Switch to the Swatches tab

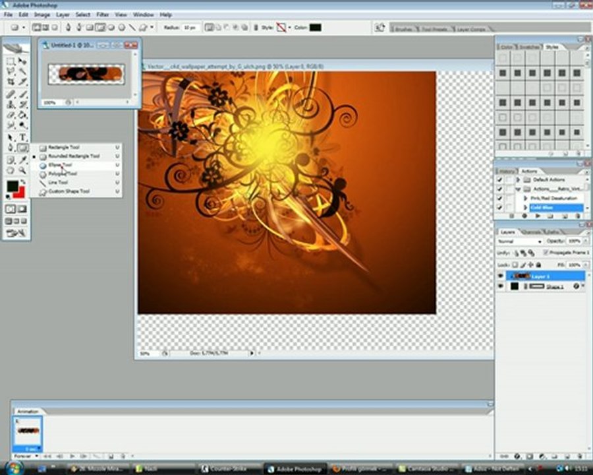pyautogui.click(x=528, y=47)
